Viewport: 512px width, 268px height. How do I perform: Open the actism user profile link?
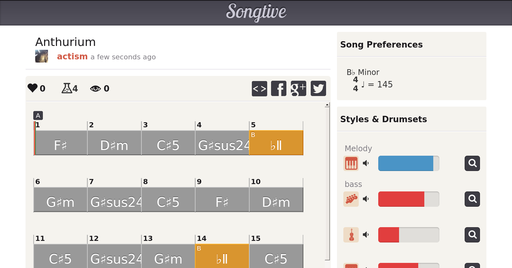72,56
